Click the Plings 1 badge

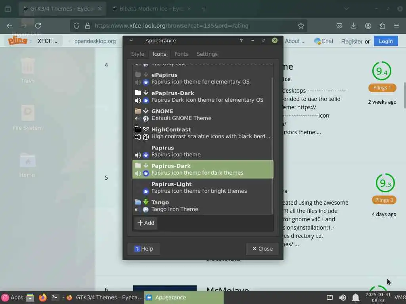(382, 87)
